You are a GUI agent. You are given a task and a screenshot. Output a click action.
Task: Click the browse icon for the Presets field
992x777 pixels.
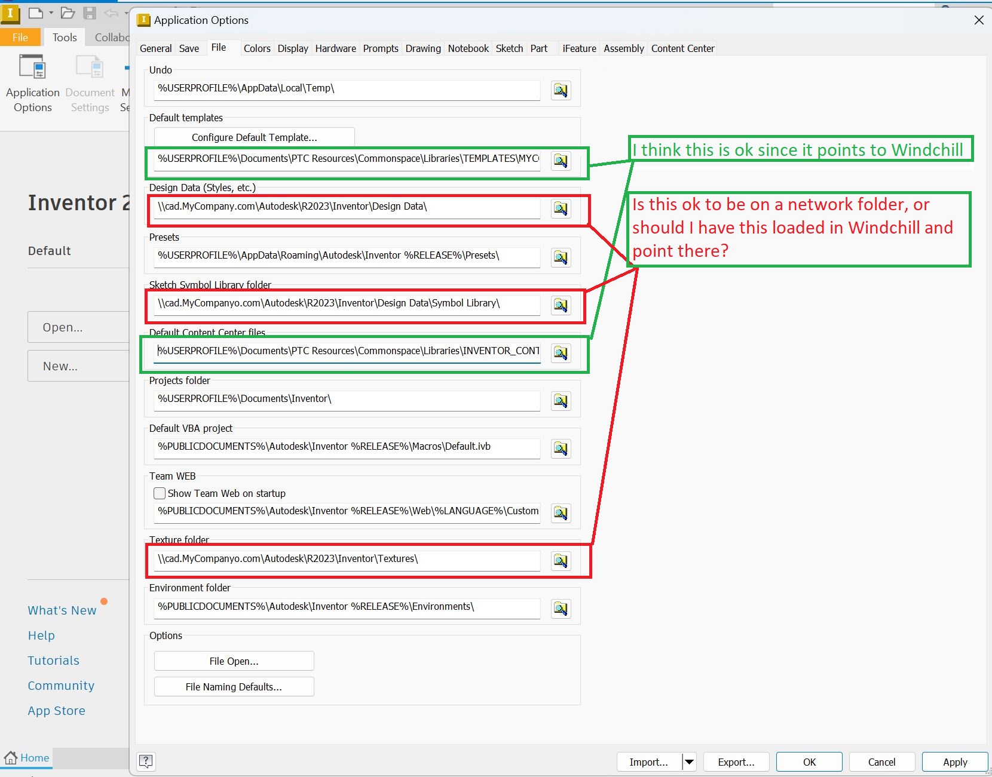[x=561, y=257]
